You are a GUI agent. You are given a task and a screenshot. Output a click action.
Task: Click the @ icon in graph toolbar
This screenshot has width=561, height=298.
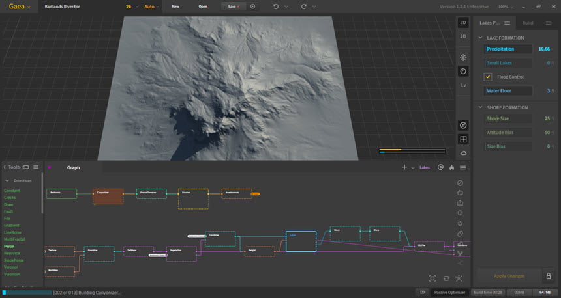(x=440, y=167)
